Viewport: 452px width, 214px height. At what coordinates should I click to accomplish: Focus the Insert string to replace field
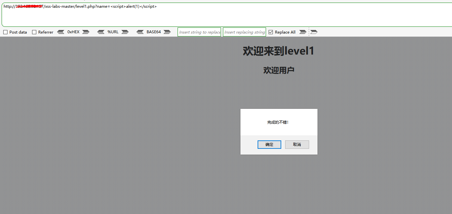point(199,32)
